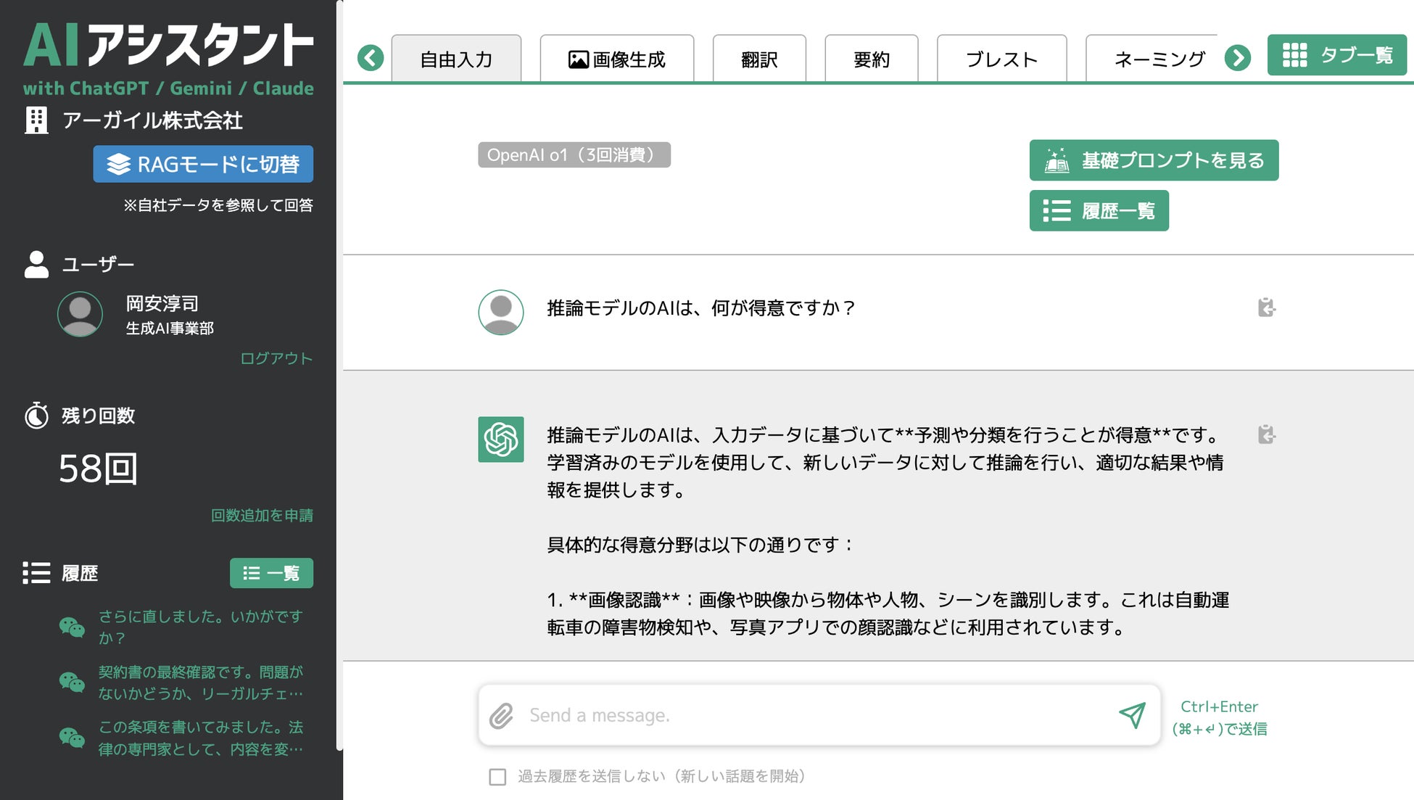Click the 残り回数 timer icon

36,416
